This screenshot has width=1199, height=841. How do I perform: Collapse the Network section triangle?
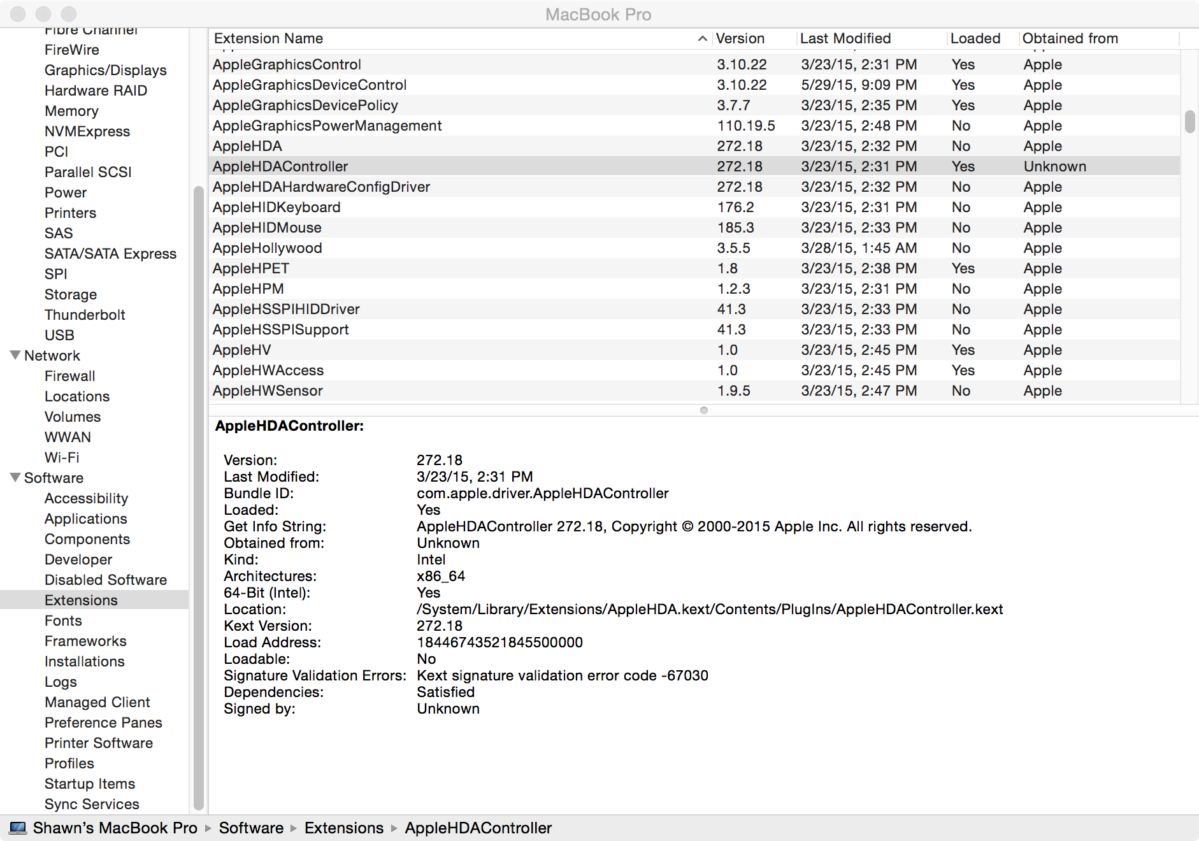[15, 355]
